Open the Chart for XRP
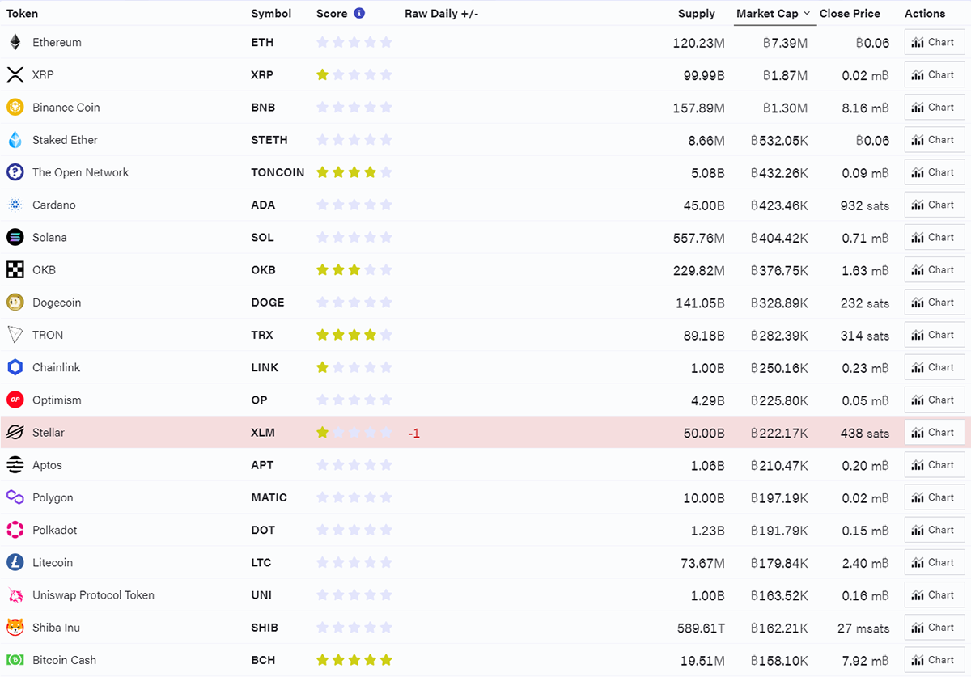Image resolution: width=971 pixels, height=677 pixels. coord(935,74)
